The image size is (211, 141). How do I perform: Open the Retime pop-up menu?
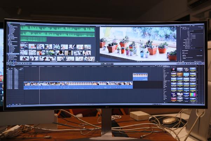[x=182, y=64]
